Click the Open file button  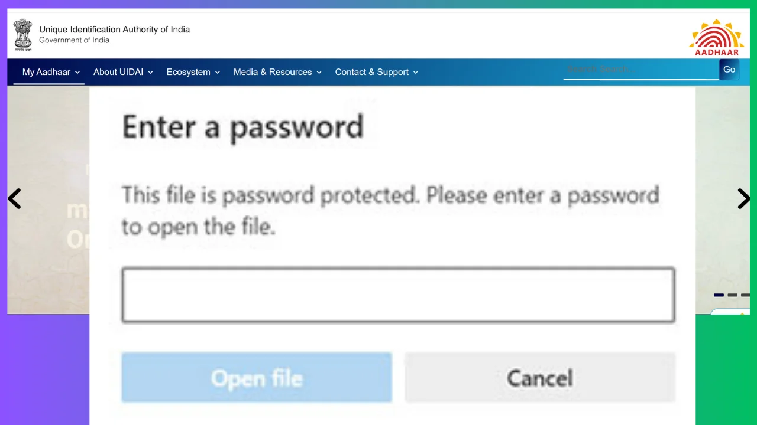coord(257,378)
